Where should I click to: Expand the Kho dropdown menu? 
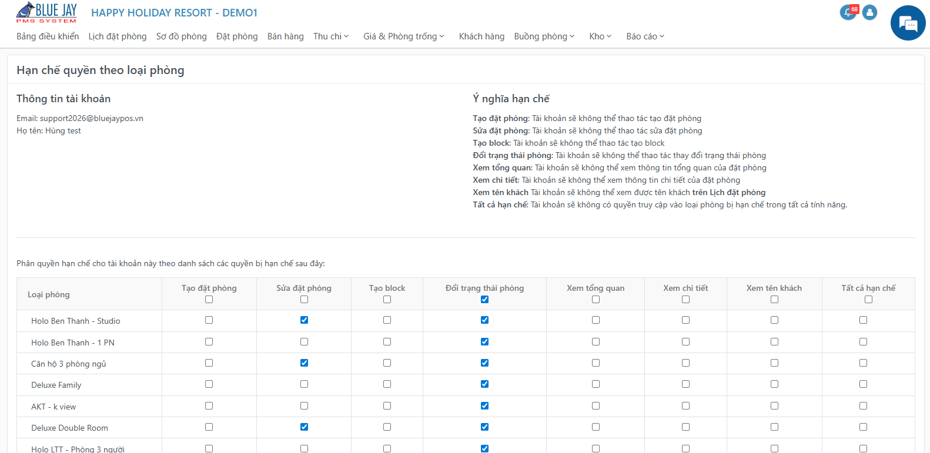coord(600,36)
